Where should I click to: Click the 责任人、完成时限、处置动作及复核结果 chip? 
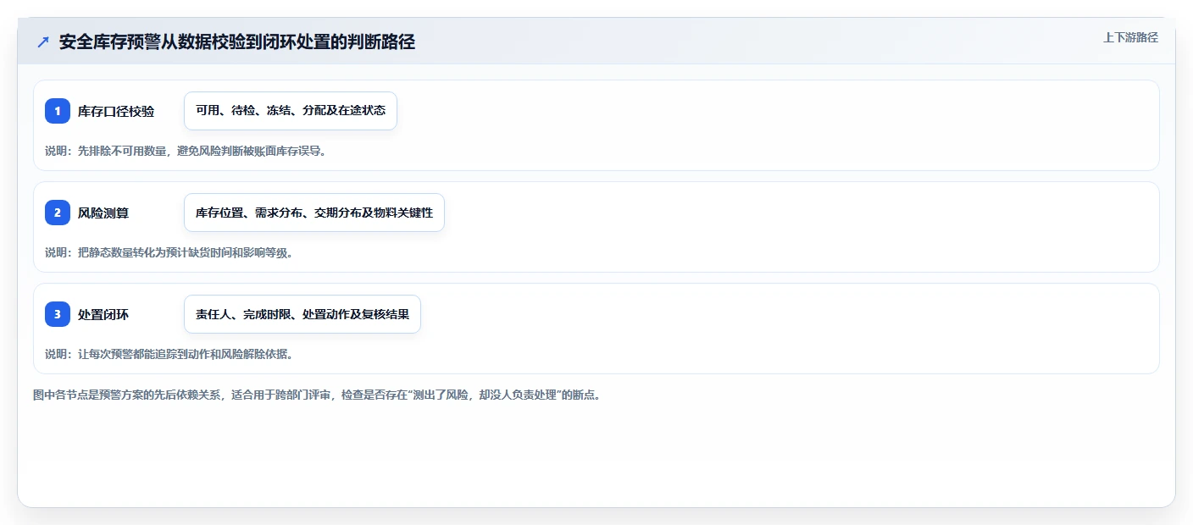(302, 314)
